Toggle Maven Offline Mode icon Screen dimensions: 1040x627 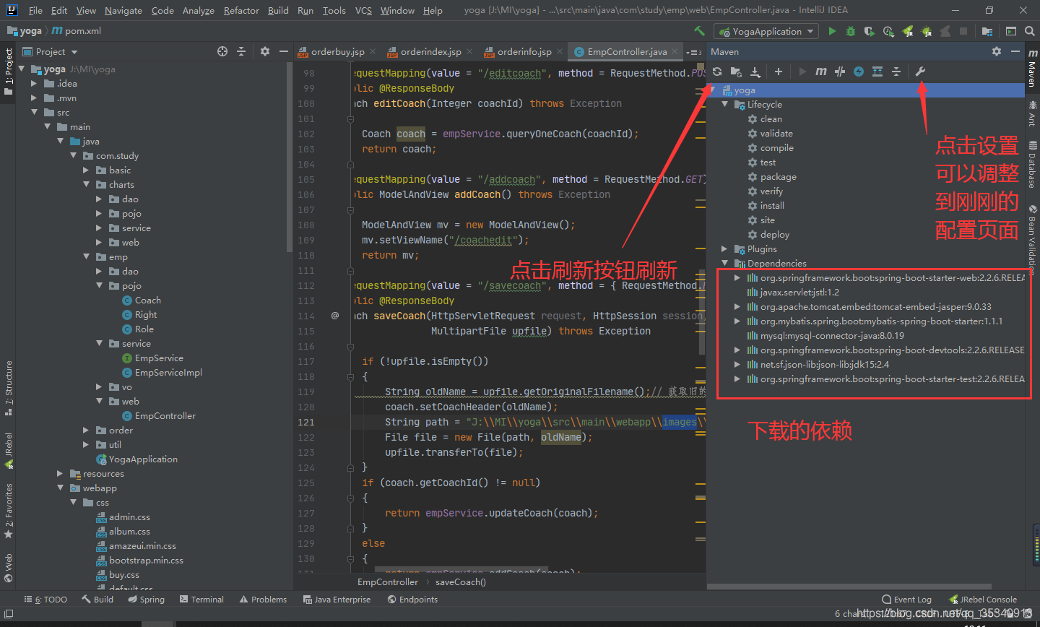pyautogui.click(x=859, y=72)
